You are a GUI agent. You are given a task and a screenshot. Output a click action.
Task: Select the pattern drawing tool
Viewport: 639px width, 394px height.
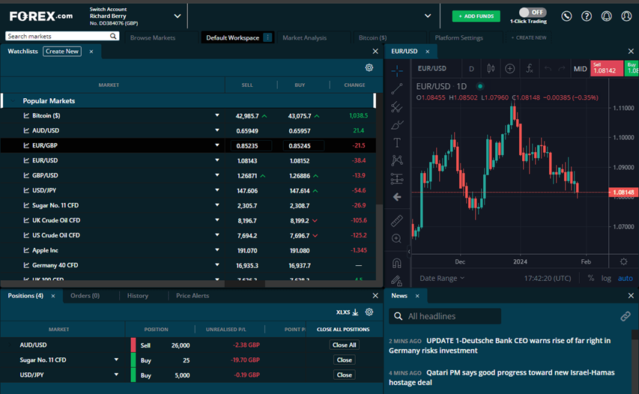tap(397, 160)
